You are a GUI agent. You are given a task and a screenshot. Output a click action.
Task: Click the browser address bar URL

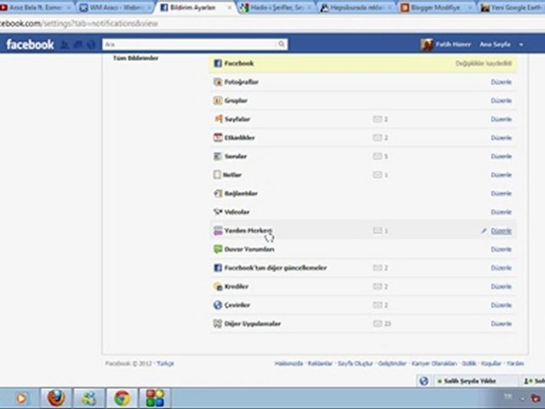(79, 24)
